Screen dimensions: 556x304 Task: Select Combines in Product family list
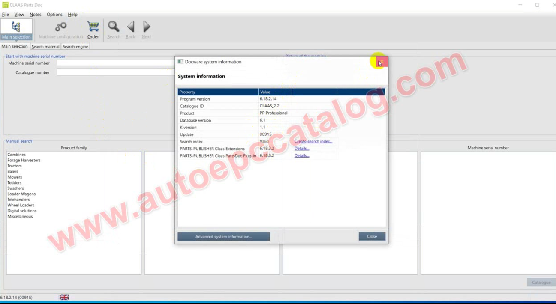pyautogui.click(x=16, y=155)
